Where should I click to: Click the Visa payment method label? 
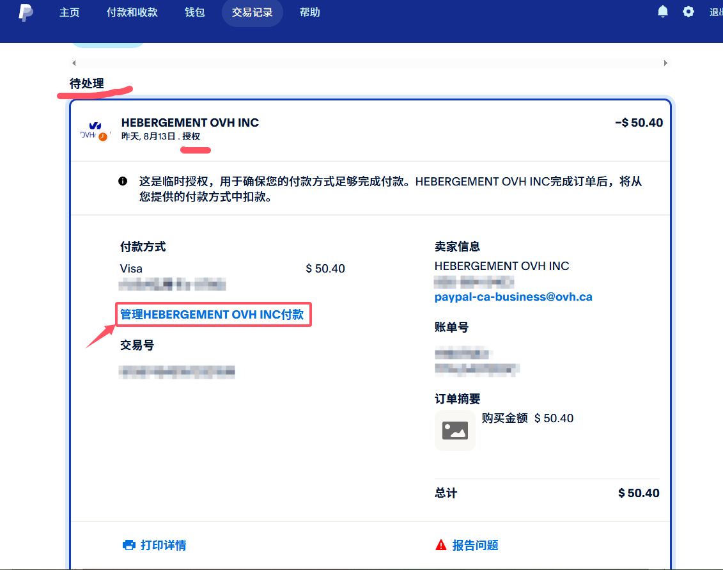click(x=132, y=269)
